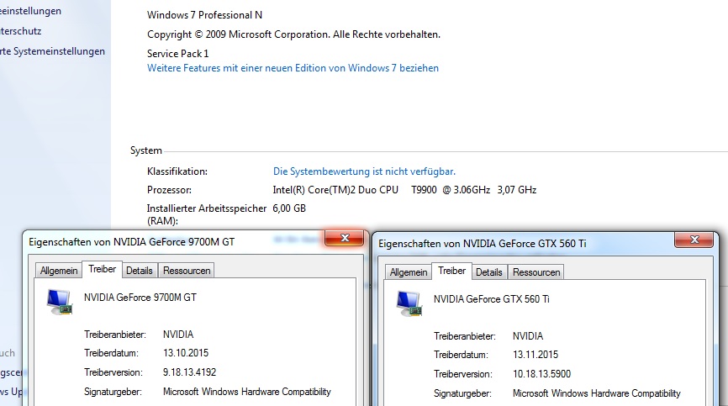Open Details tab in 9700M GT properties
Viewport: 728px width, 406px height.
coord(140,271)
